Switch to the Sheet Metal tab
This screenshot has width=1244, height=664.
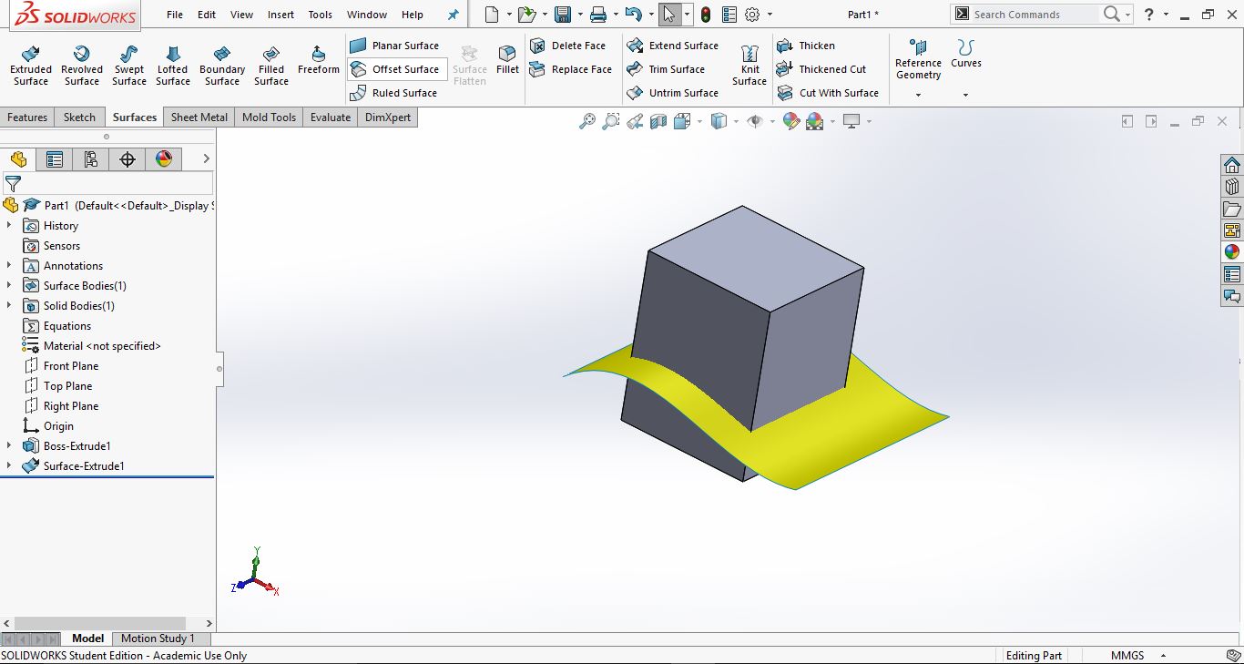coord(199,117)
